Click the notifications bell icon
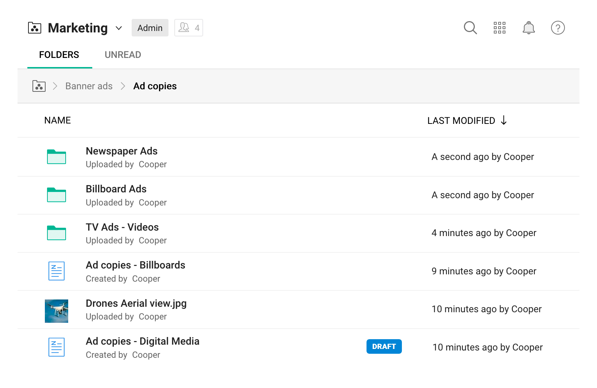The image size is (597, 388). click(528, 28)
